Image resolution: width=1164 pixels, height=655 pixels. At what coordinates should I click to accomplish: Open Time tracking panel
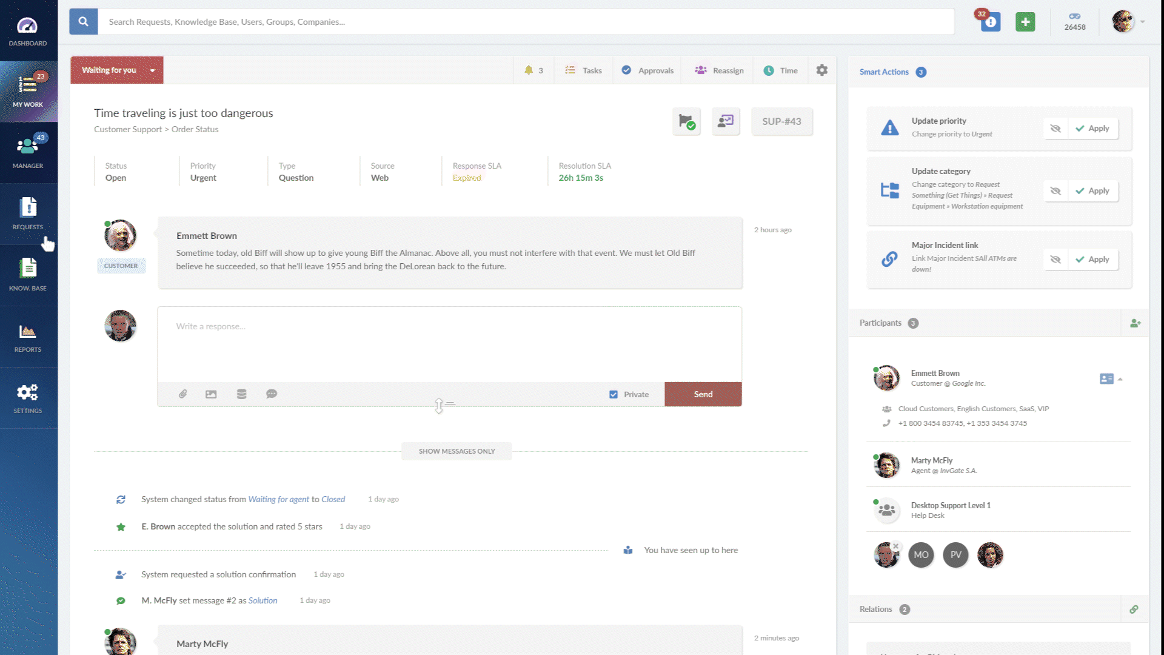[x=781, y=70]
